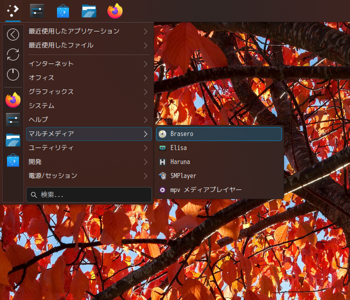
Task: Click the application launcher icon in panel
Action: coord(12,11)
